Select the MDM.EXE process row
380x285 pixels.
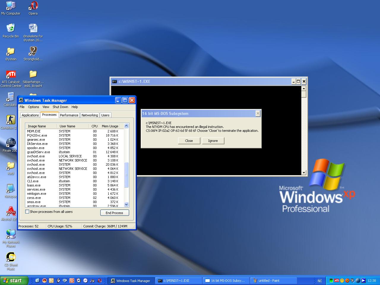73,131
